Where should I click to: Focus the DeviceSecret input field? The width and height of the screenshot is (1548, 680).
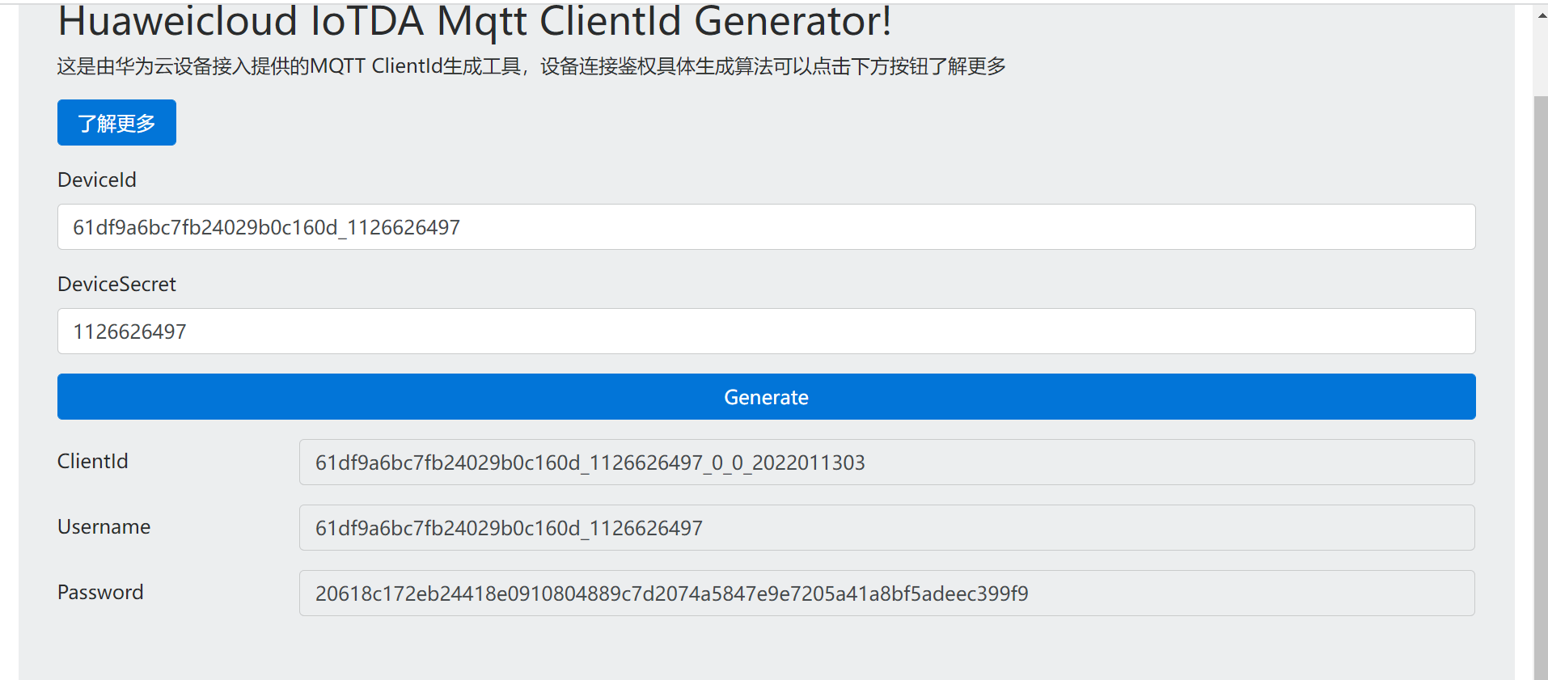tap(766, 332)
